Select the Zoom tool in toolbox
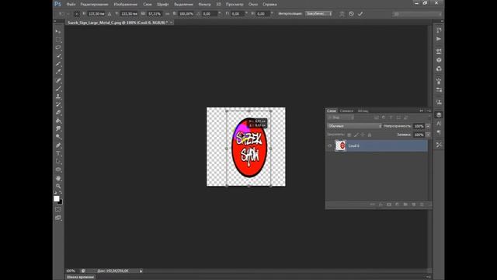The width and height of the screenshot is (497, 280). click(x=58, y=186)
